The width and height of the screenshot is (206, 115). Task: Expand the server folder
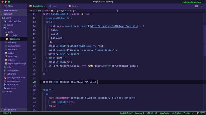[9, 92]
